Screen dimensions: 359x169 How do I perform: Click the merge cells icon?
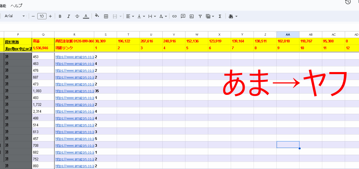click(x=115, y=16)
